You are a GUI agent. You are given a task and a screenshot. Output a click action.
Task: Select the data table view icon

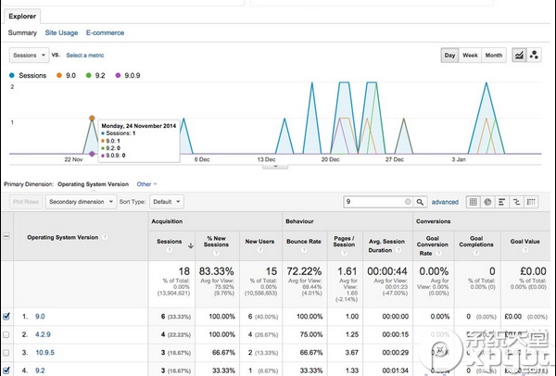point(473,201)
